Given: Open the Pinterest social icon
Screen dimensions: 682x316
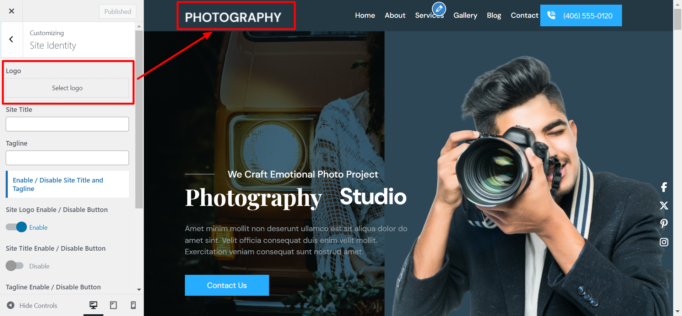Looking at the screenshot, I should coord(664,224).
